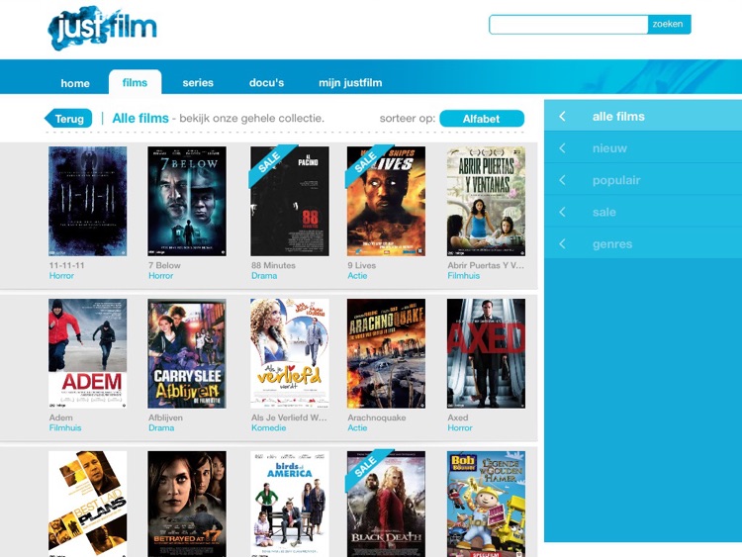The image size is (742, 557).
Task: Open the Adem movie poster
Action: click(87, 353)
